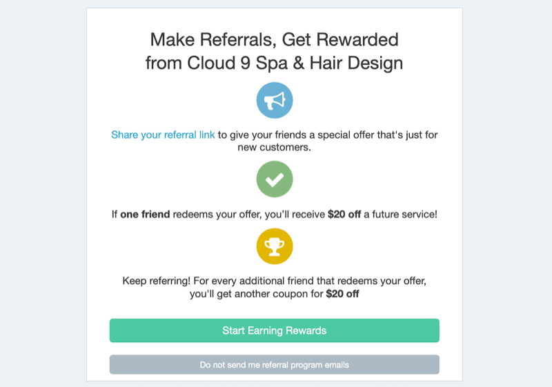
Task: Open the Share your referral link
Action: (163, 135)
